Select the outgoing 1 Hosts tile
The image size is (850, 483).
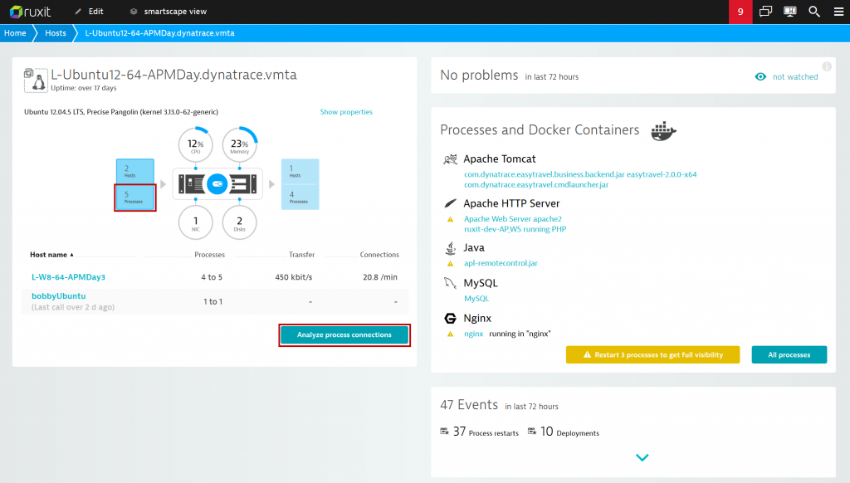pyautogui.click(x=300, y=171)
